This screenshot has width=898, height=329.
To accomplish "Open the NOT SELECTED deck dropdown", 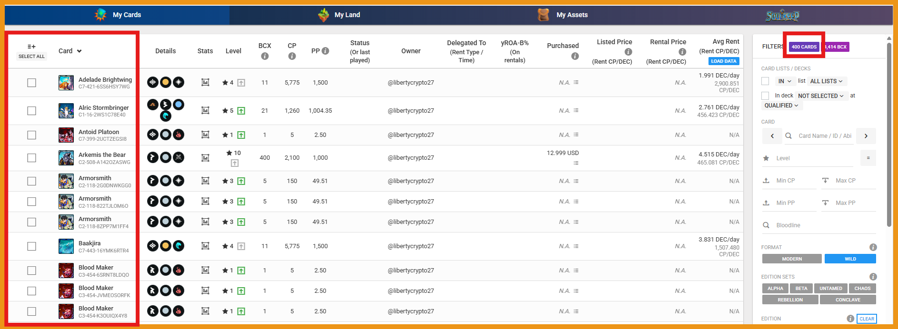I will click(x=820, y=96).
